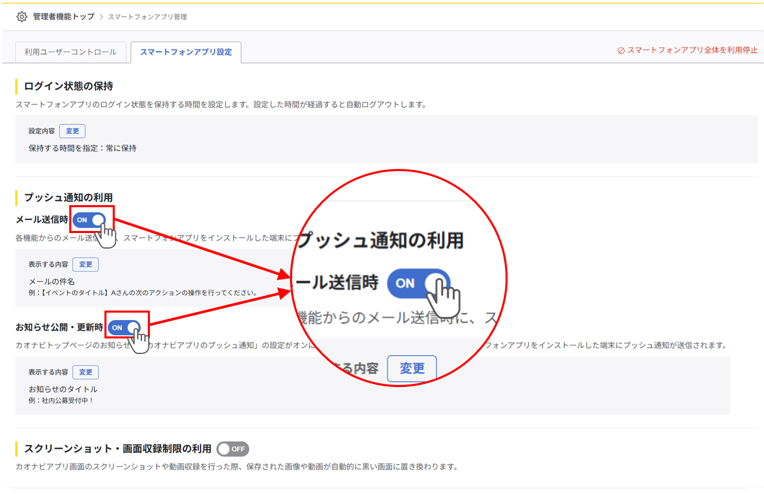Image resolution: width=764 pixels, height=494 pixels.
Task: Click 変更 under メール送信時 表示する内容
Action: click(85, 264)
